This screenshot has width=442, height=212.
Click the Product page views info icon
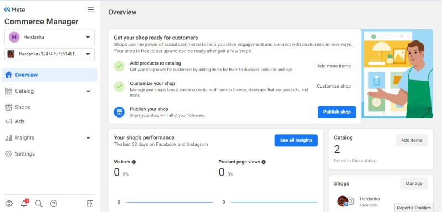(264, 162)
